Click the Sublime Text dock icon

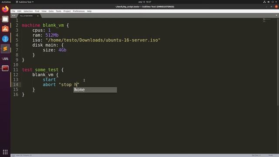coord(5,48)
